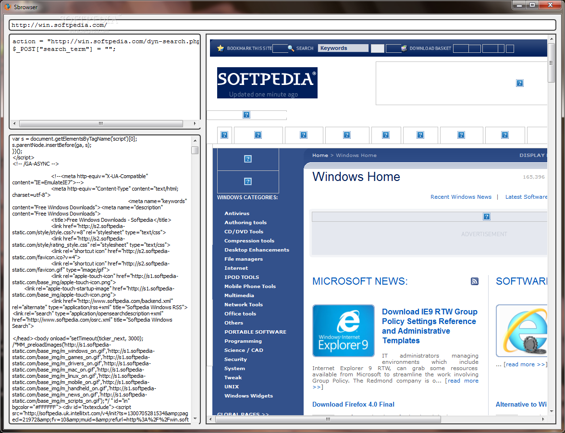
Task: Click scroll-up arrow of web page view
Action: (x=552, y=38)
